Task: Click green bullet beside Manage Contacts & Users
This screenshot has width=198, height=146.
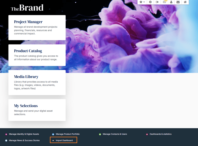Action: pos(100,134)
